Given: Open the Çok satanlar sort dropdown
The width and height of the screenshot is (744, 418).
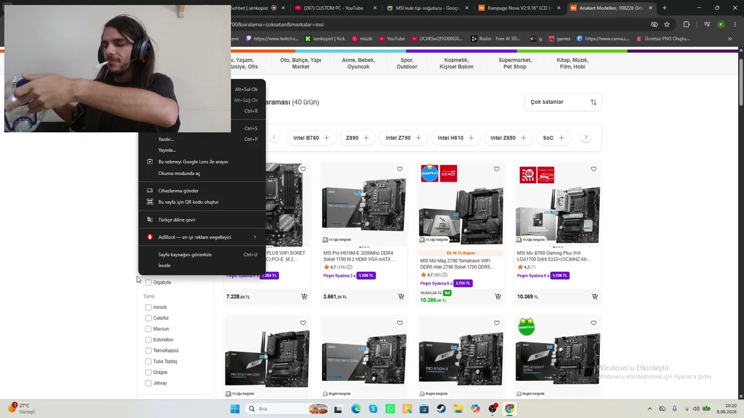Looking at the screenshot, I should [563, 102].
